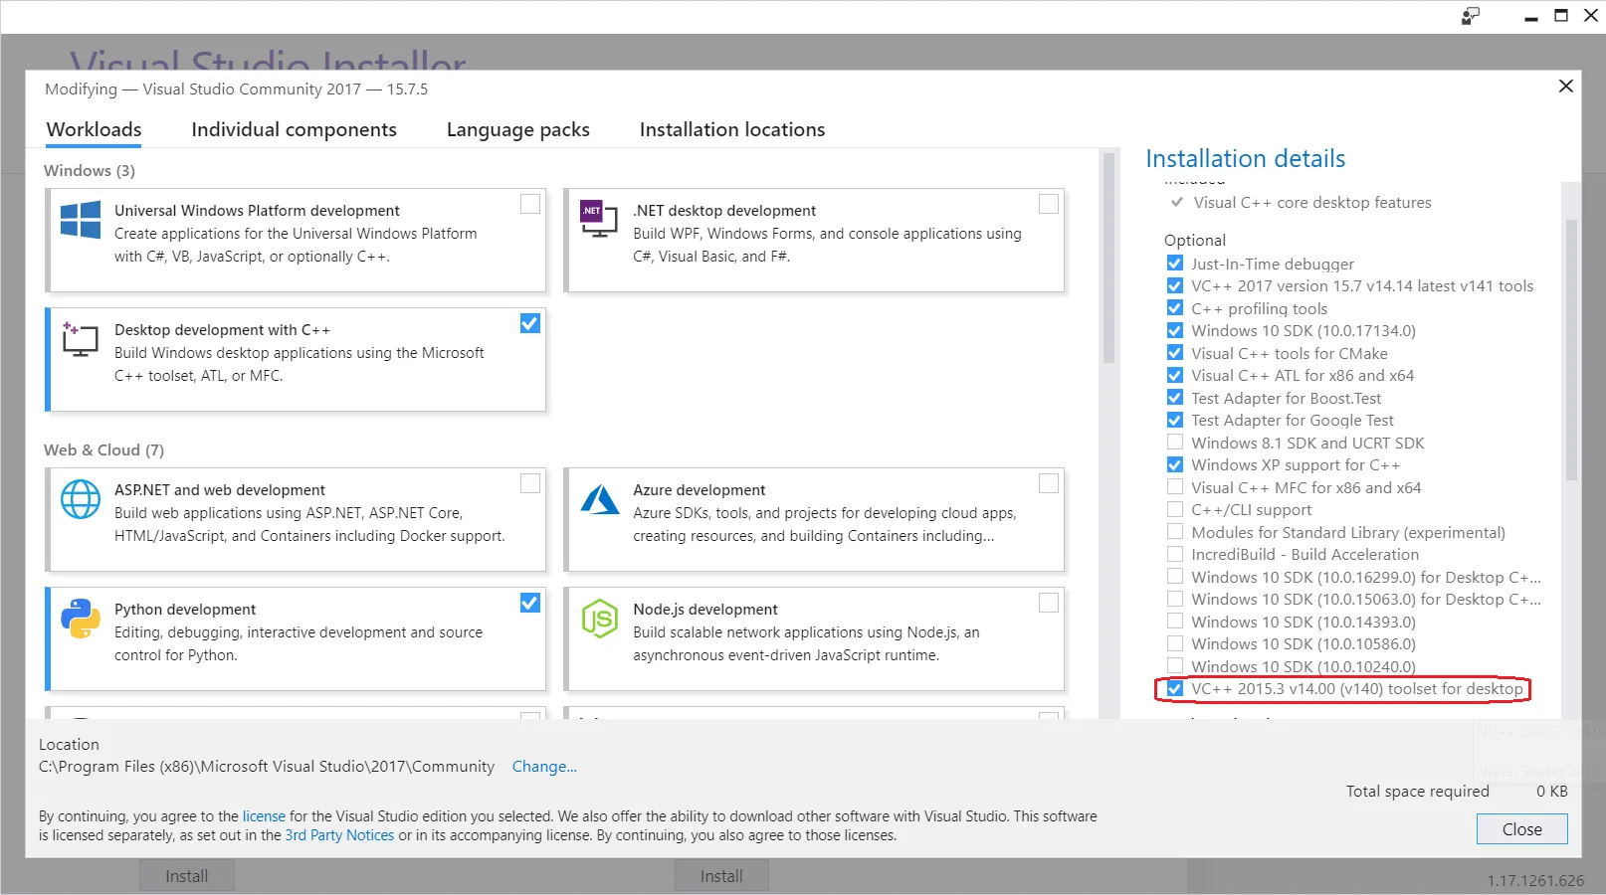The height and width of the screenshot is (895, 1606).
Task: Click the Optional section label
Action: pos(1195,241)
